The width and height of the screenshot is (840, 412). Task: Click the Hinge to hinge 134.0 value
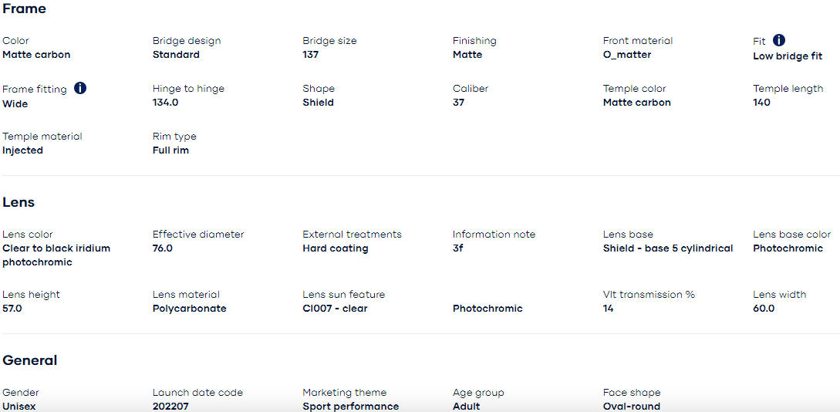click(x=165, y=103)
